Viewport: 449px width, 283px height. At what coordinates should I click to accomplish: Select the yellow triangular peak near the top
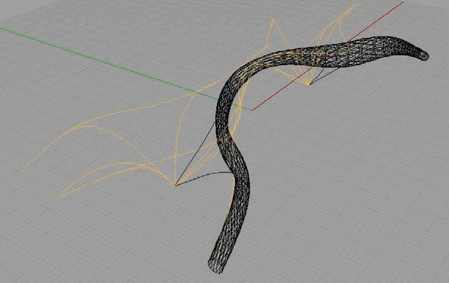(274, 20)
